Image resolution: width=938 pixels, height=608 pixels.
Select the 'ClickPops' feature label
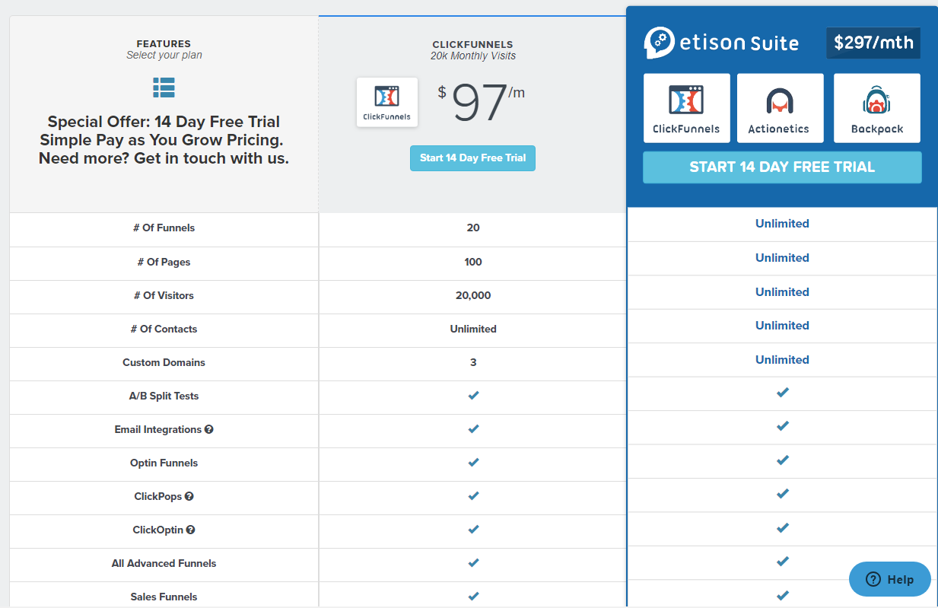tap(158, 496)
